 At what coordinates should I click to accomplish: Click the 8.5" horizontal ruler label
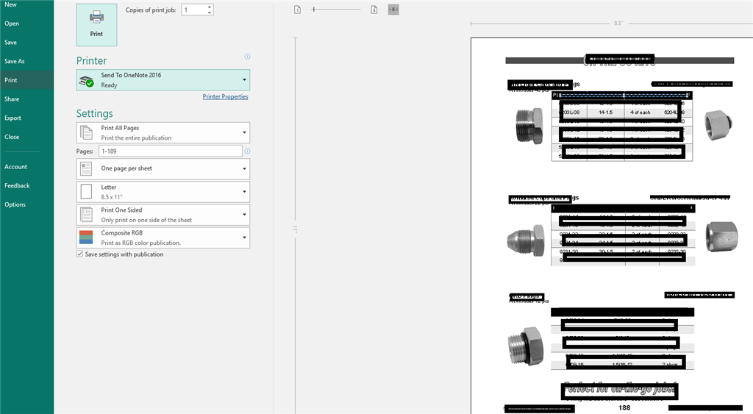[618, 23]
